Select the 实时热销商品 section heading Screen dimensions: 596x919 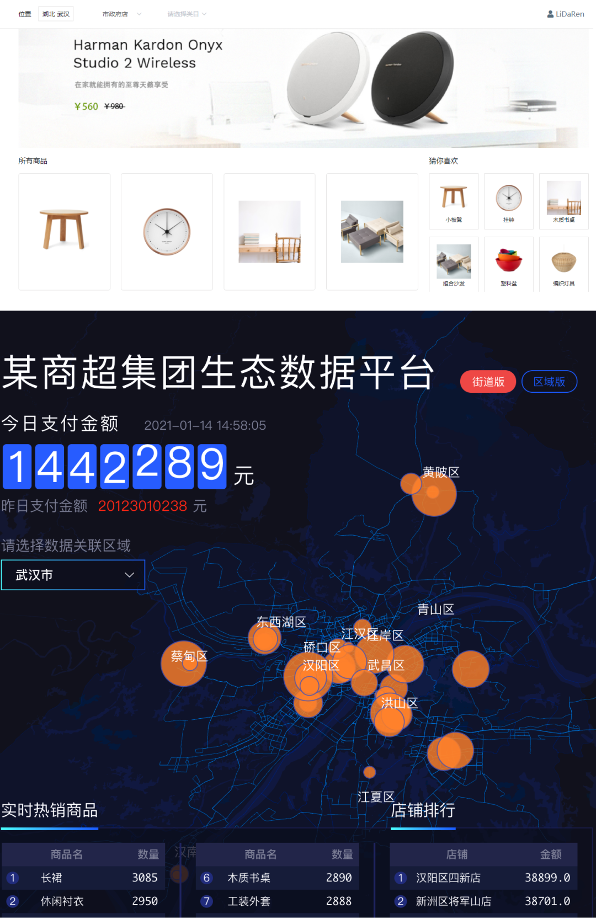click(x=50, y=810)
